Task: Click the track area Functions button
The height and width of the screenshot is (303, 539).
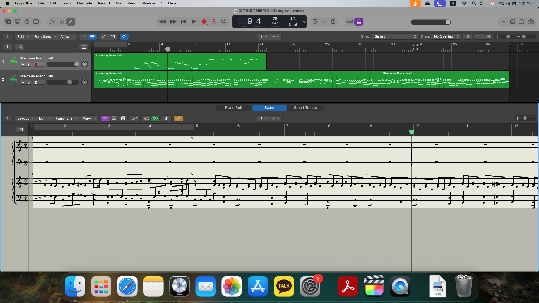Action: (x=45, y=37)
